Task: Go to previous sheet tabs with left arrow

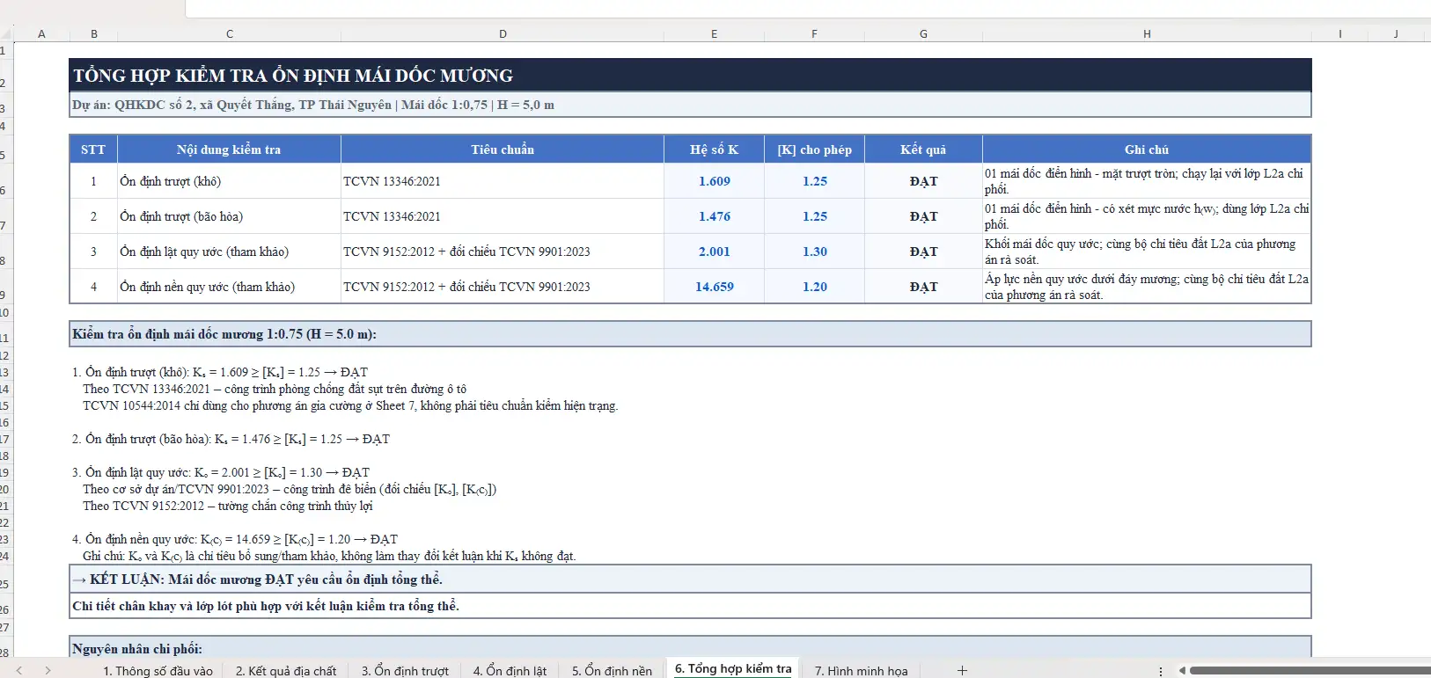Action: pyautogui.click(x=19, y=670)
